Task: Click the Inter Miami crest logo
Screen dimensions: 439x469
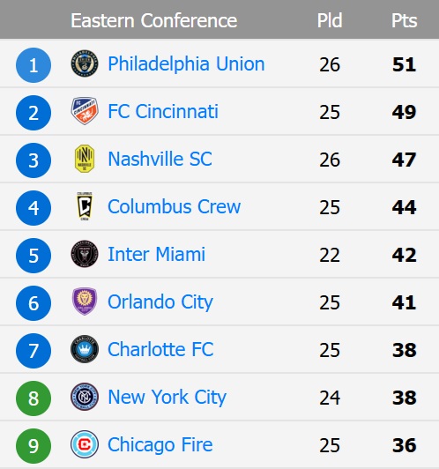Action: point(85,254)
